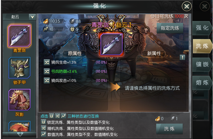Select the partially visible red equipment thumbnail
The image size is (213, 139).
click(19, 126)
